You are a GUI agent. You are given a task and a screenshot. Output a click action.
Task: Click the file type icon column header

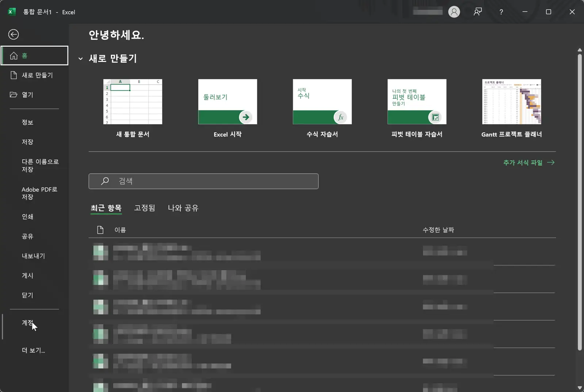point(100,230)
